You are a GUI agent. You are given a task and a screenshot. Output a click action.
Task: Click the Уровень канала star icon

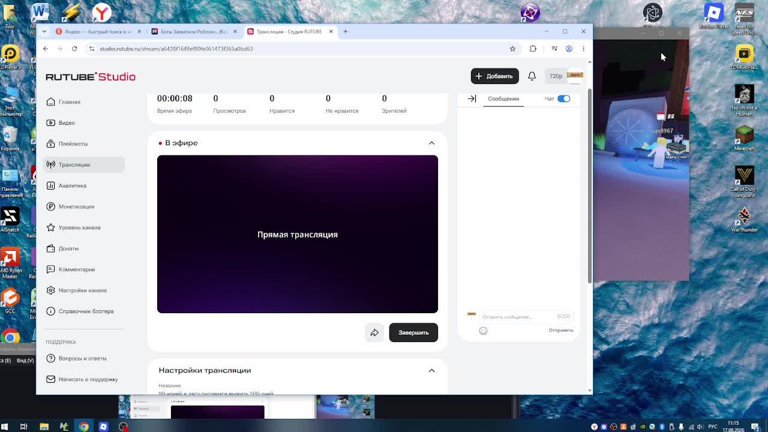(x=51, y=227)
